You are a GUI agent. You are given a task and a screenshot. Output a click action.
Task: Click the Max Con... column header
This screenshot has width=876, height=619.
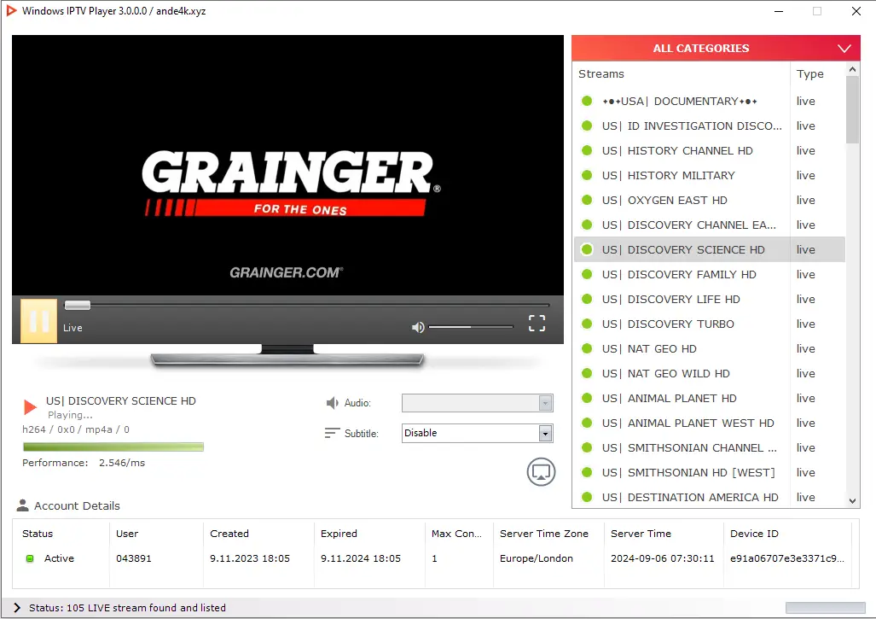click(456, 534)
